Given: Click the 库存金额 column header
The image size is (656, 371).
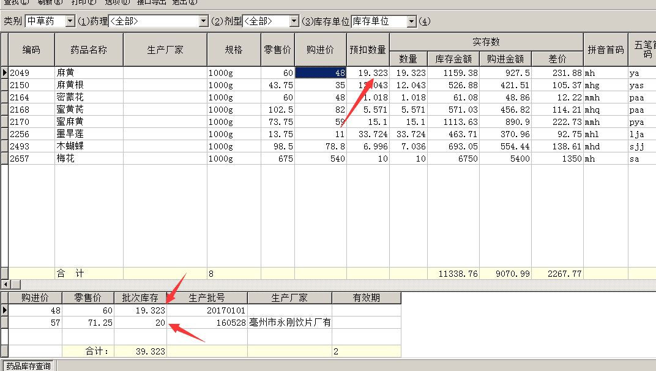Looking at the screenshot, I should click(x=453, y=59).
